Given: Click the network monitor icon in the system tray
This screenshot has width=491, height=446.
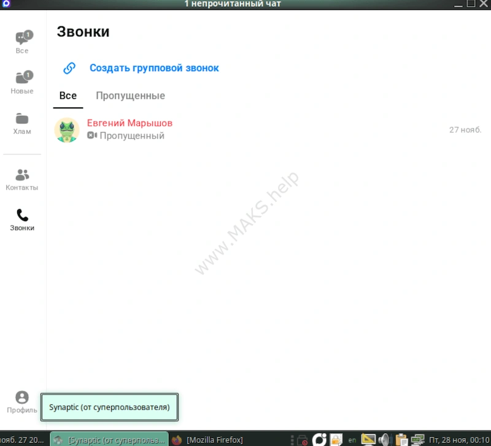Looking at the screenshot, I should point(419,439).
